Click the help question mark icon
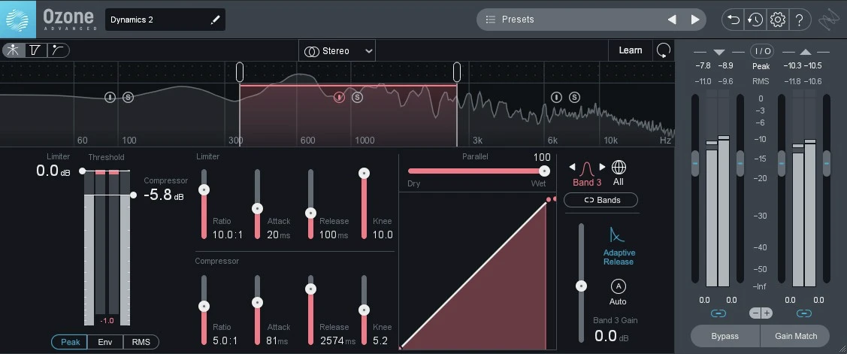The image size is (847, 354). pyautogui.click(x=800, y=20)
